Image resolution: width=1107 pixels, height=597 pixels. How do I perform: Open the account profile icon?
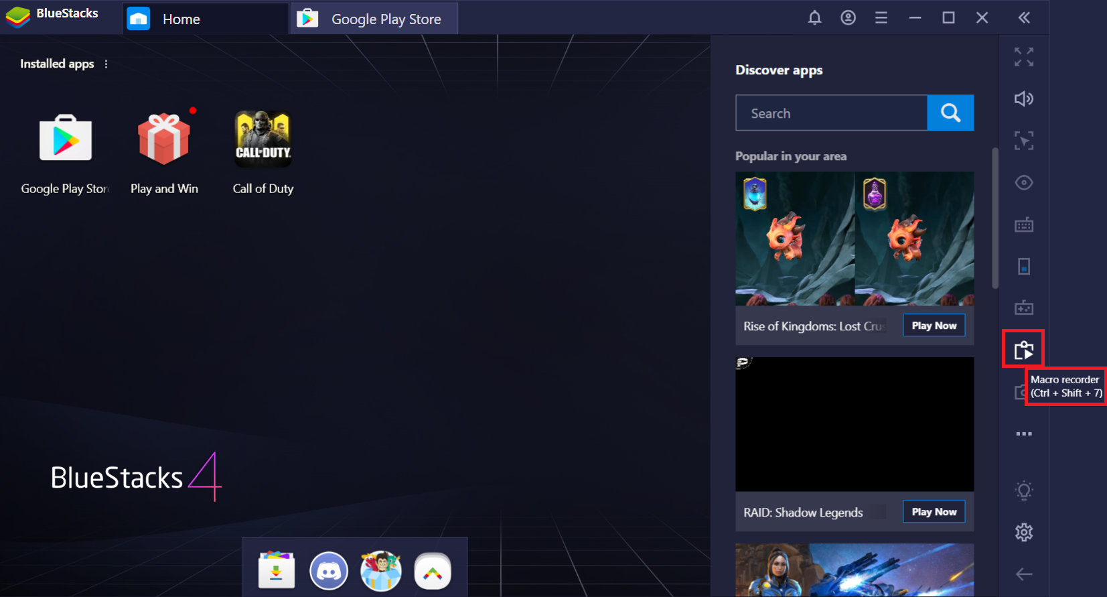pos(848,18)
